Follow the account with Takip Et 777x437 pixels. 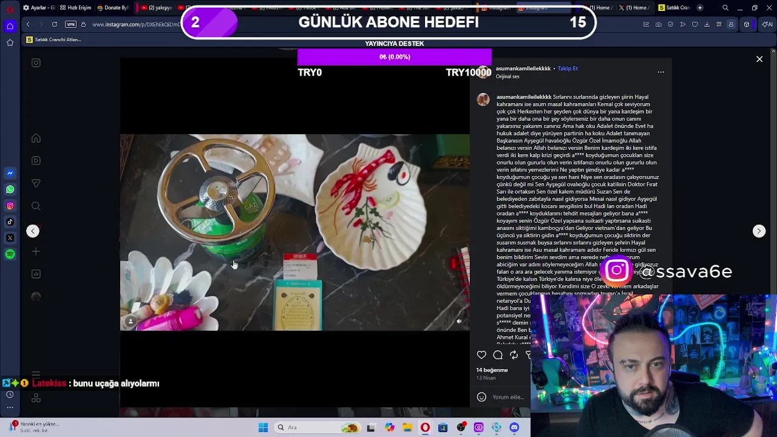click(568, 69)
